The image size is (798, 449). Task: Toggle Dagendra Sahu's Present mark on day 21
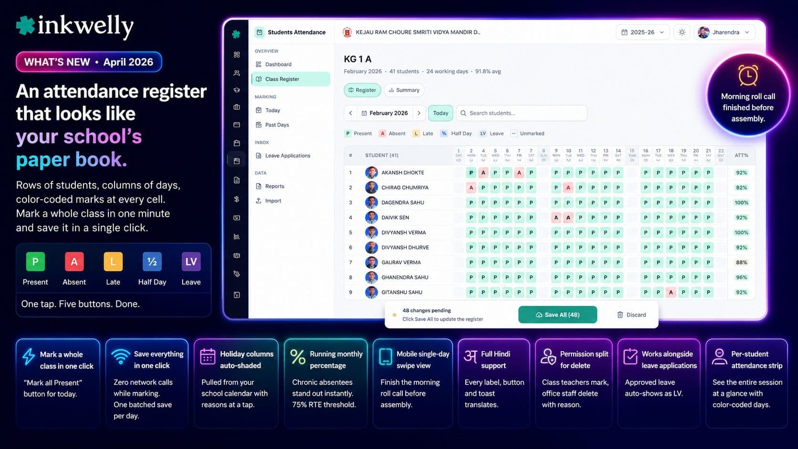[708, 202]
